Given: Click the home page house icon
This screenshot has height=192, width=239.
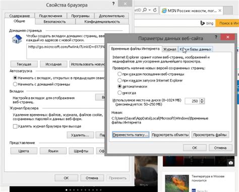Looking at the screenshot, I should 17,39.
